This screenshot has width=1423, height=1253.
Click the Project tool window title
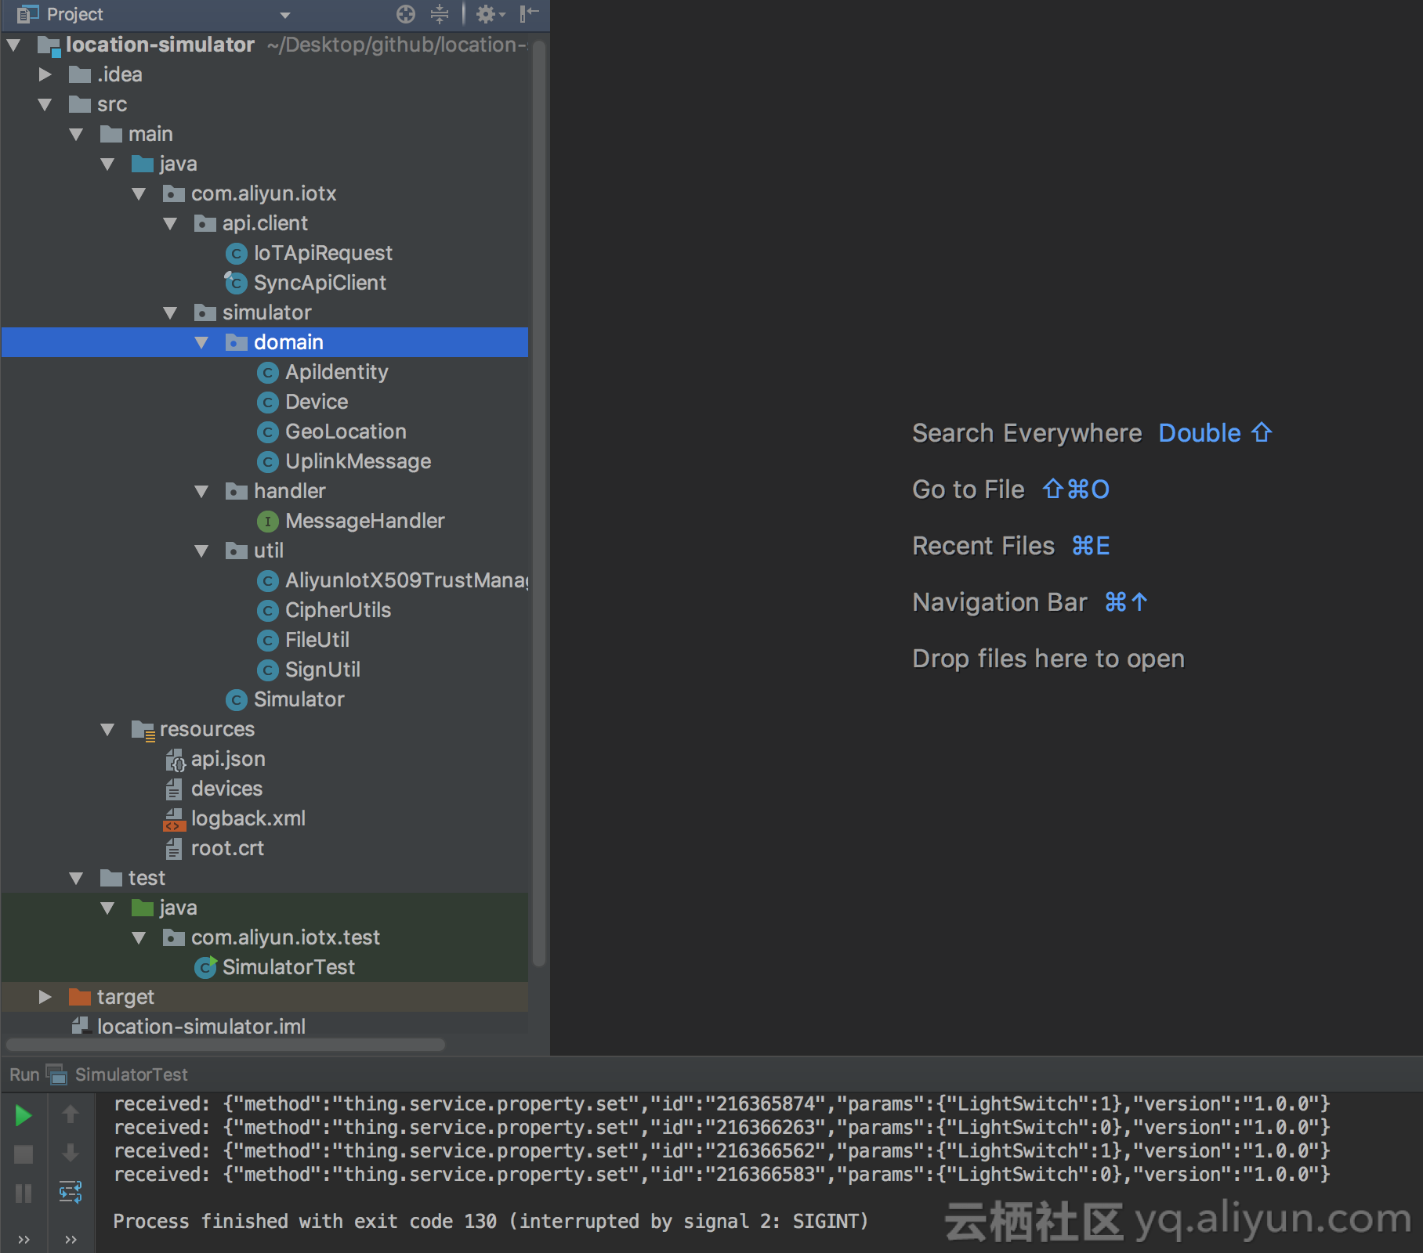click(x=74, y=14)
